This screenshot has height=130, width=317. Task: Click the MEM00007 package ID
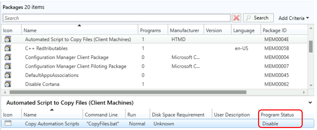(x=276, y=66)
